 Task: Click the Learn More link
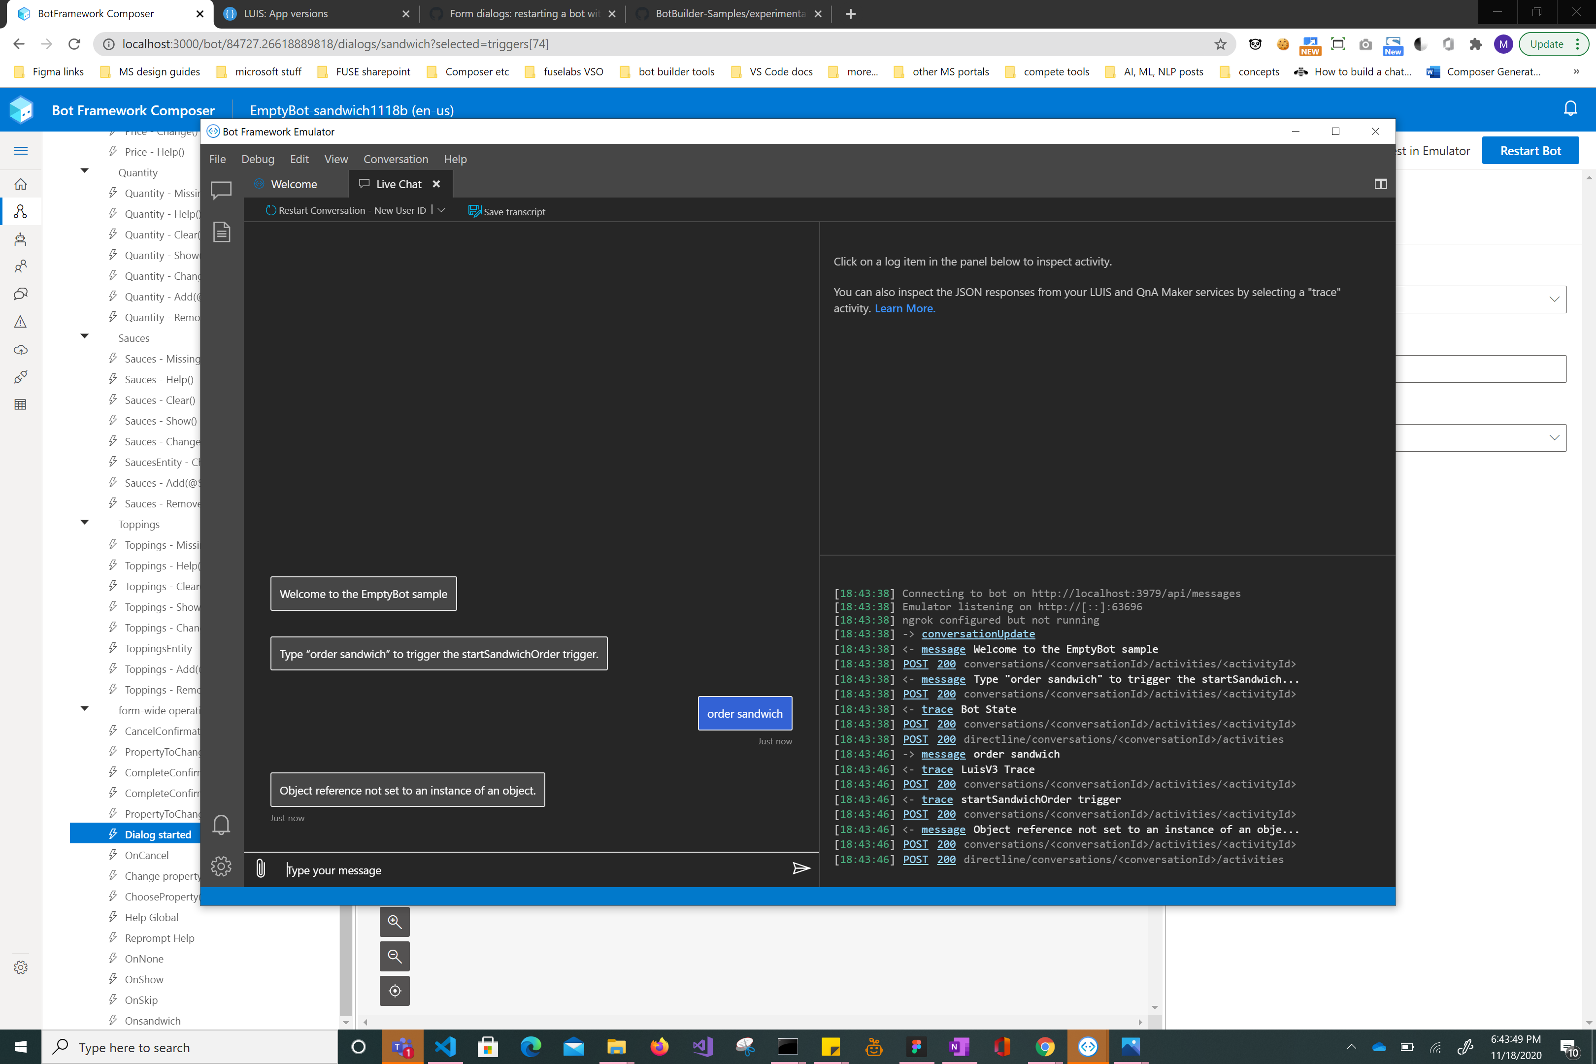pos(904,308)
